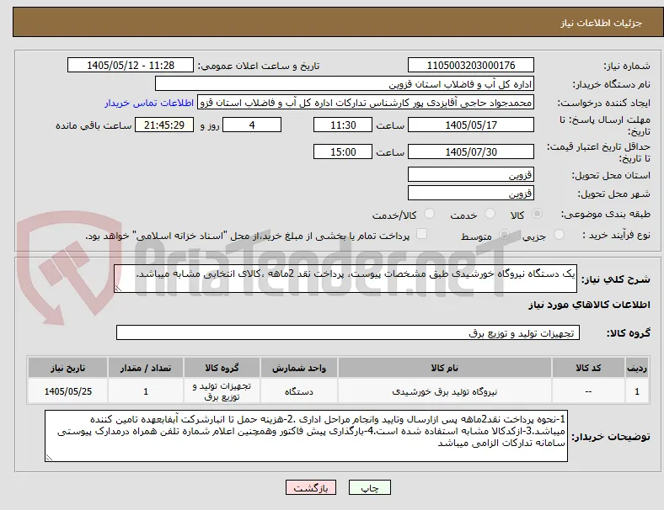
Task: Click the deadline time field 11:30
Action: (343, 125)
